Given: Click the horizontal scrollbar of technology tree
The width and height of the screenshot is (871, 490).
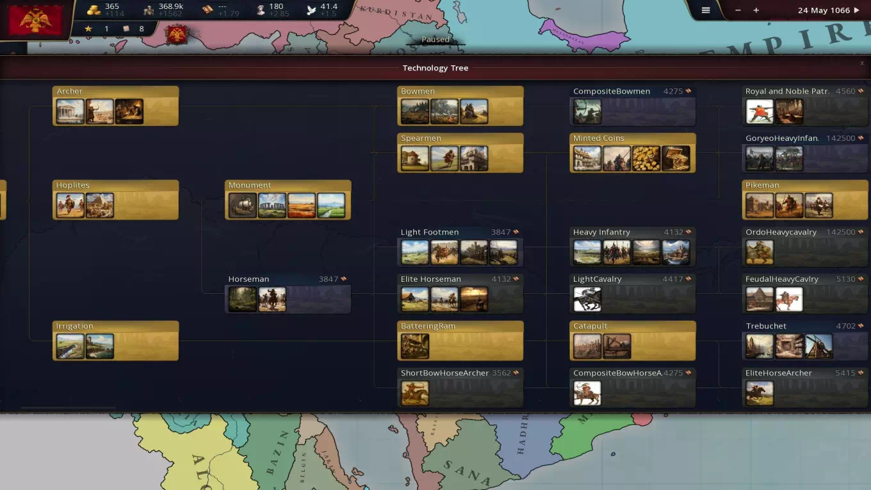Looking at the screenshot, I should (68, 408).
